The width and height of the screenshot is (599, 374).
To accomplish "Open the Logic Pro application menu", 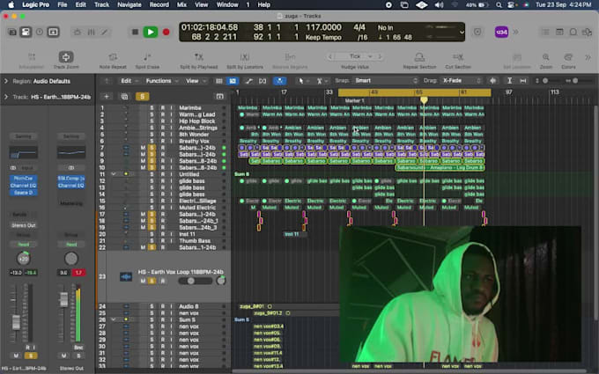I will pyautogui.click(x=35, y=5).
